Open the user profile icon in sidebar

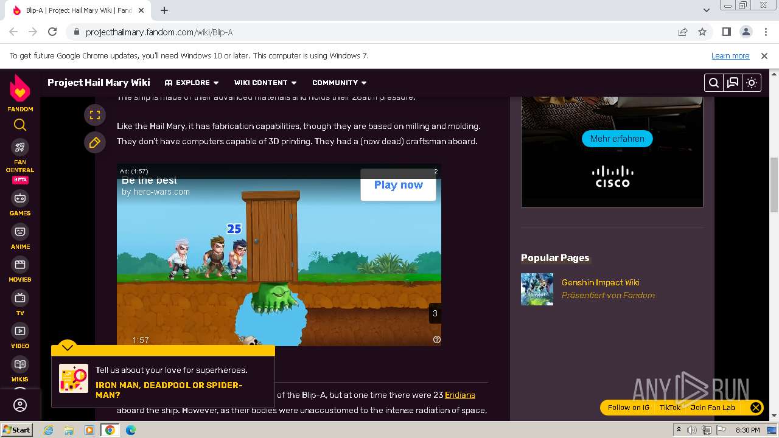(20, 405)
